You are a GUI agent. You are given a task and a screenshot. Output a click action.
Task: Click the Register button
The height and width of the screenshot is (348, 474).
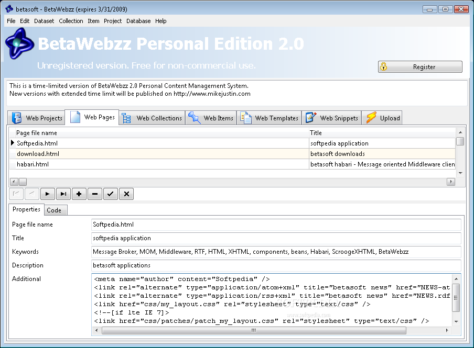click(420, 66)
